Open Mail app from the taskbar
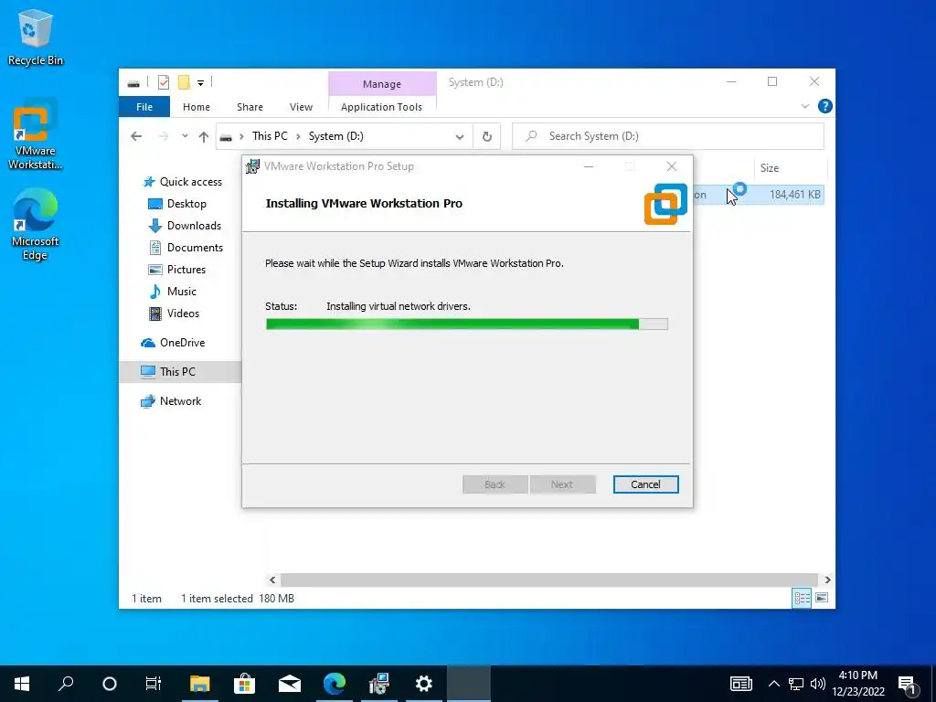 coord(290,684)
